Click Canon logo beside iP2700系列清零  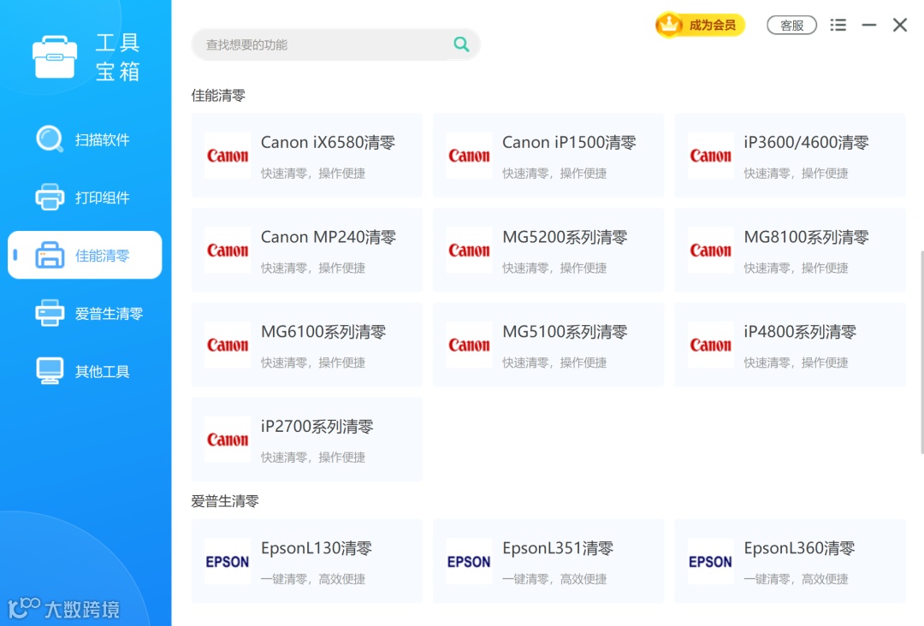(228, 440)
